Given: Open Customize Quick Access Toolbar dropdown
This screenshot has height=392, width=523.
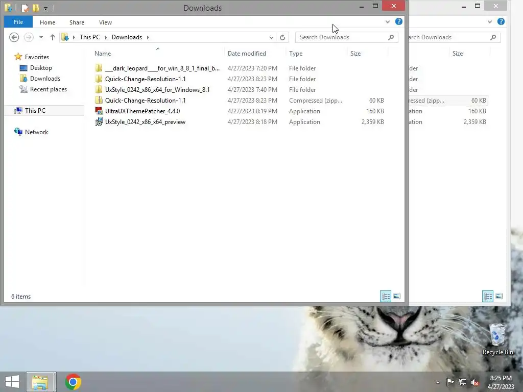Looking at the screenshot, I should 45,8.
